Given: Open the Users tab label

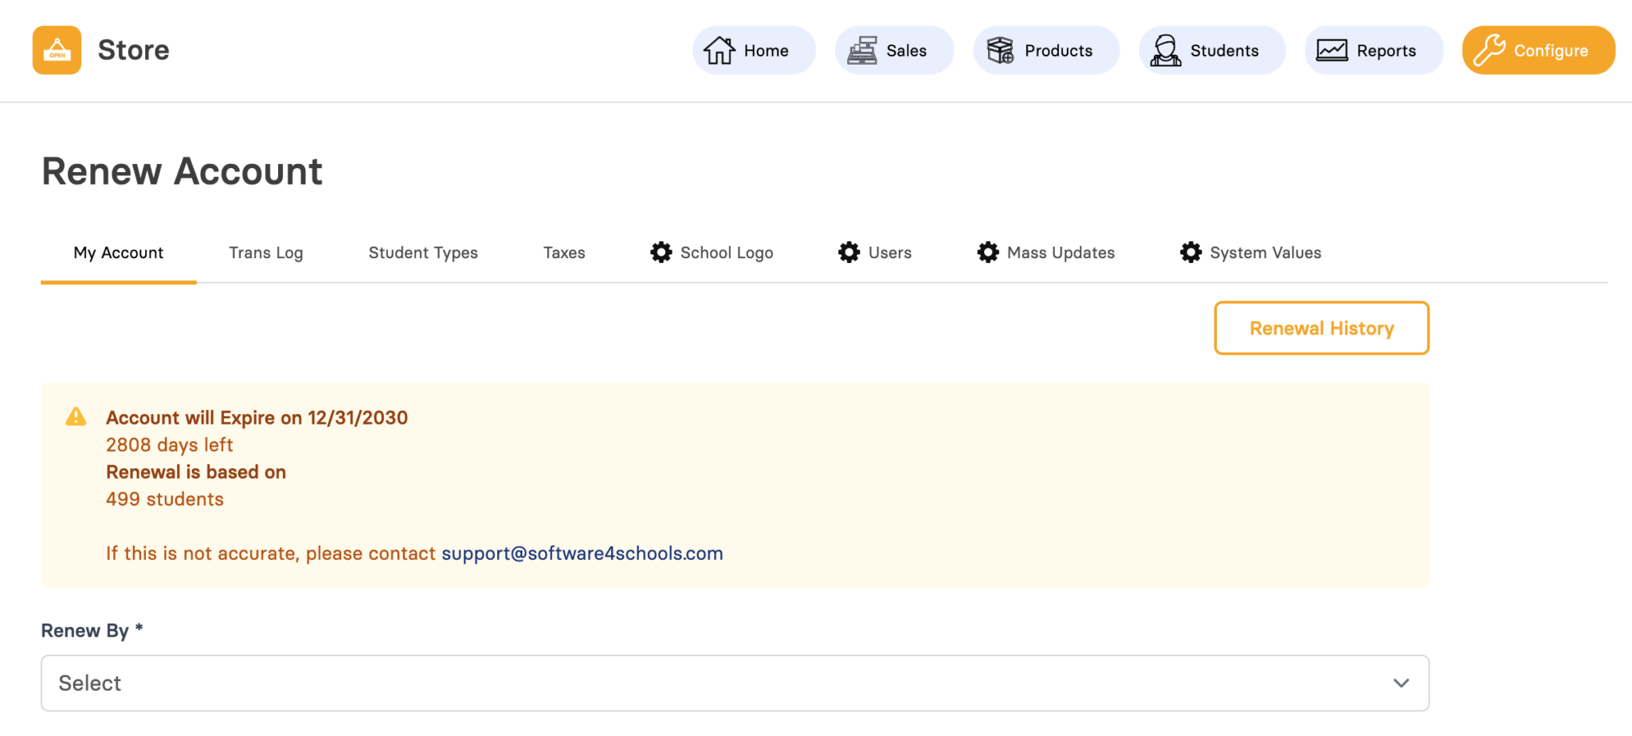Looking at the screenshot, I should (890, 253).
